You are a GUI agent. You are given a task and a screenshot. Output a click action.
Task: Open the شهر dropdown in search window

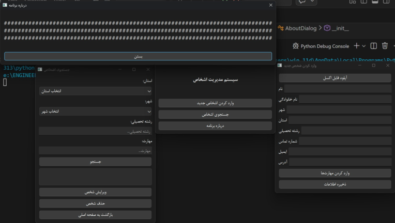(x=96, y=111)
